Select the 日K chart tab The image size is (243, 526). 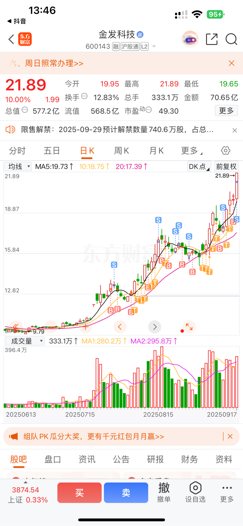87,151
